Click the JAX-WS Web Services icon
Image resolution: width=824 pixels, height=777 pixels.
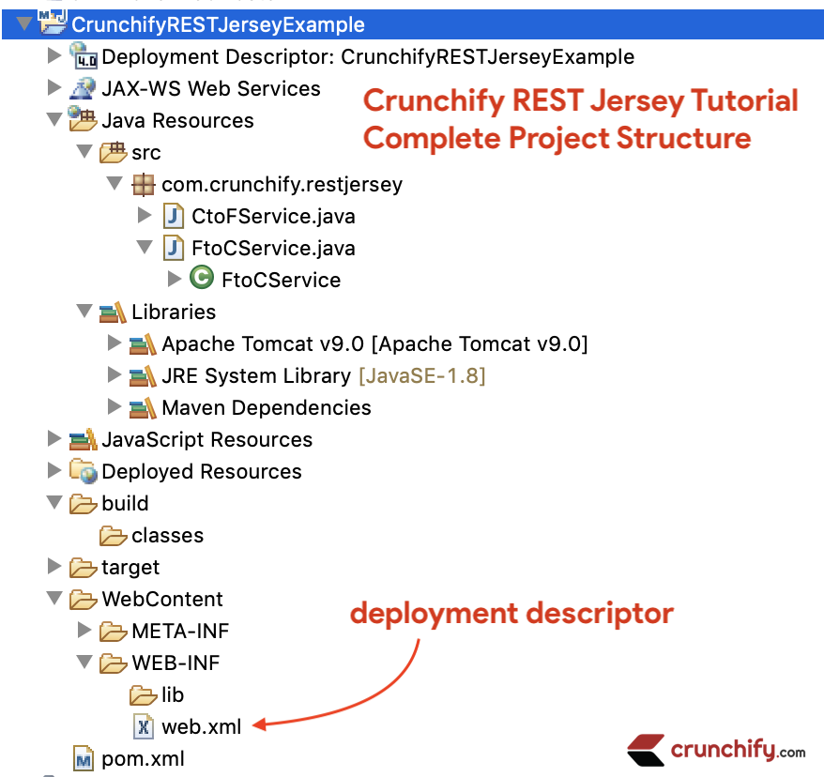click(x=84, y=88)
